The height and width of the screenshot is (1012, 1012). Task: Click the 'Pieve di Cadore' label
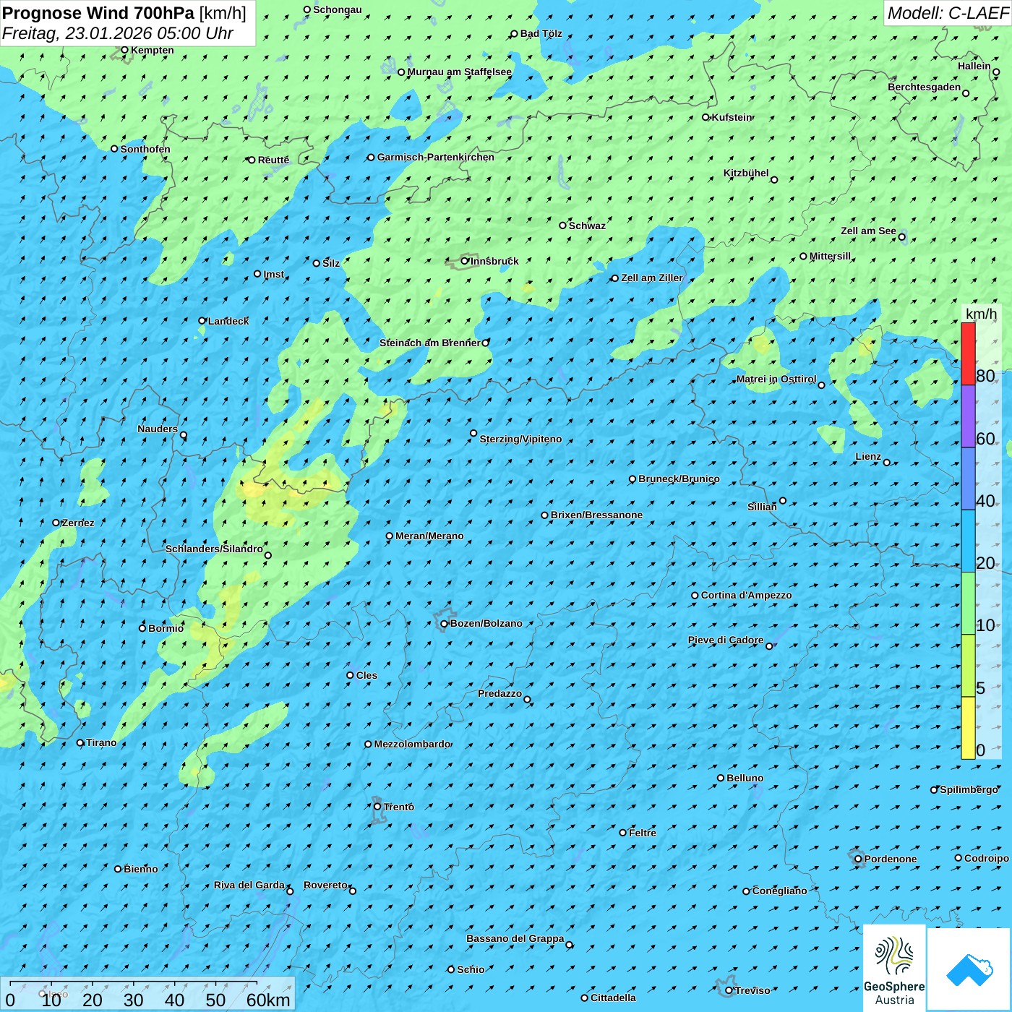click(726, 640)
